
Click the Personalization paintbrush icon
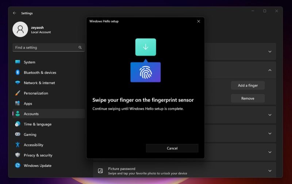click(18, 93)
